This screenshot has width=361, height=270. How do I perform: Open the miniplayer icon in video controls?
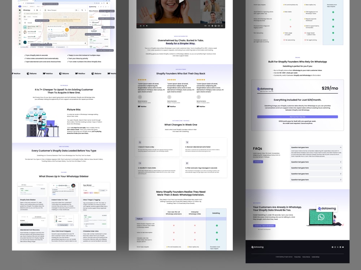(x=215, y=26)
